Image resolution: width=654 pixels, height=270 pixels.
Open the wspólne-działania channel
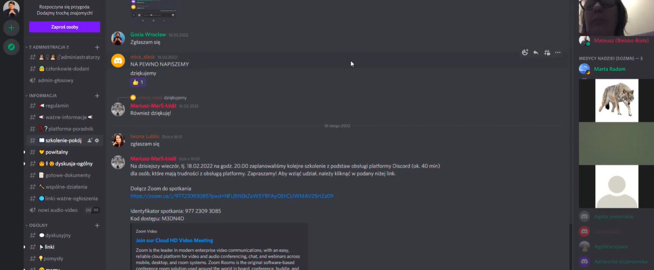click(64, 187)
